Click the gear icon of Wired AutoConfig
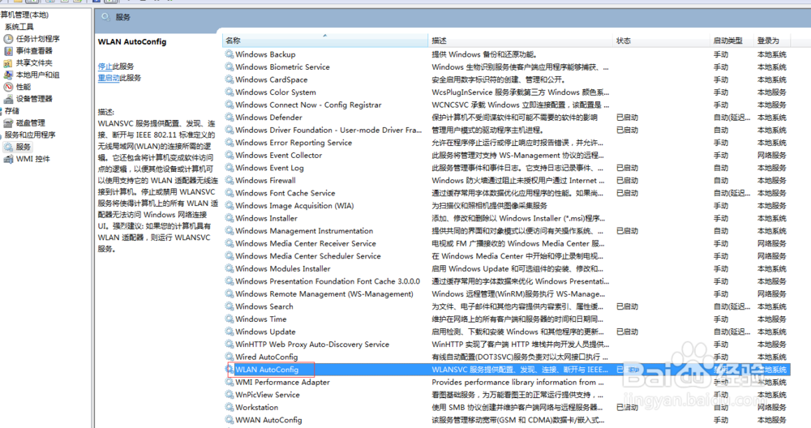Viewport: 811px width, 428px height. coord(230,357)
